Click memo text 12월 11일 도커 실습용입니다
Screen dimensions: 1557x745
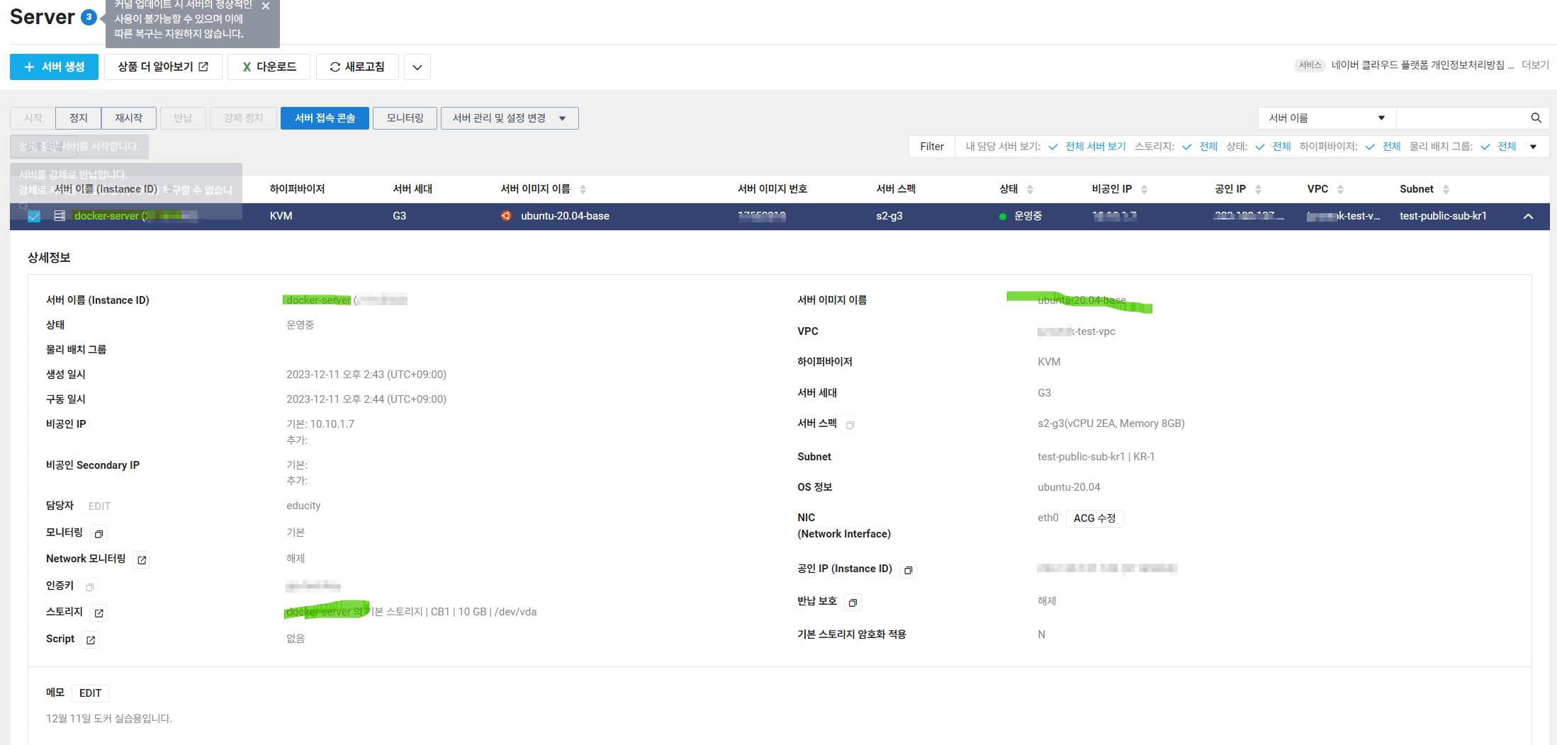point(109,718)
